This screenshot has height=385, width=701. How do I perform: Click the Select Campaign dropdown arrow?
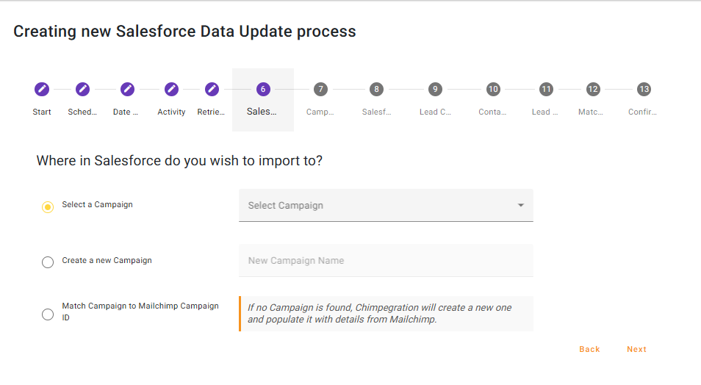(520, 206)
